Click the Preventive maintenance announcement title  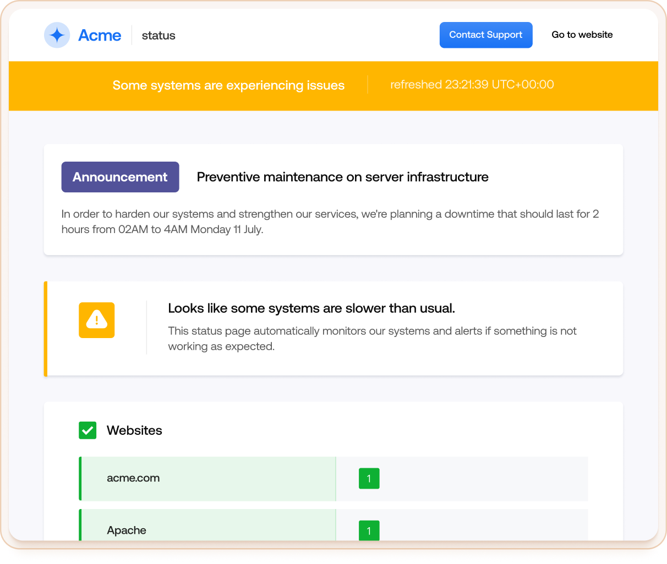point(342,177)
